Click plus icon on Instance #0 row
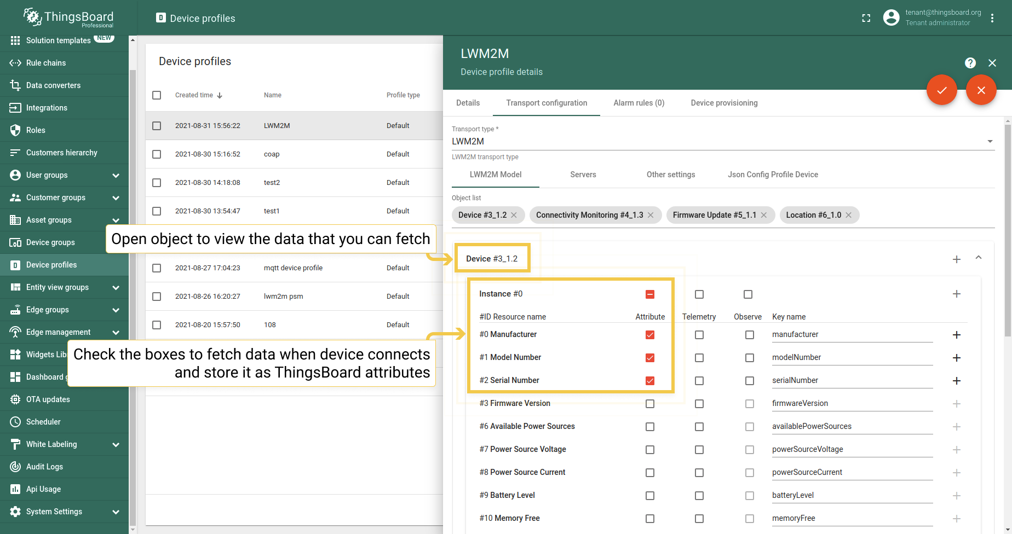This screenshot has height=534, width=1012. click(957, 294)
